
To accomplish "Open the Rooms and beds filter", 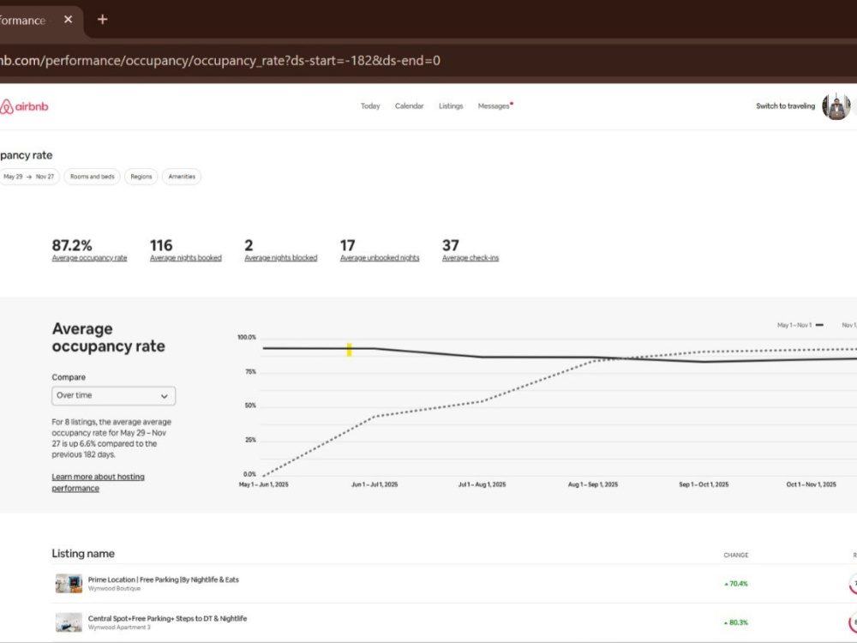I will pos(93,177).
